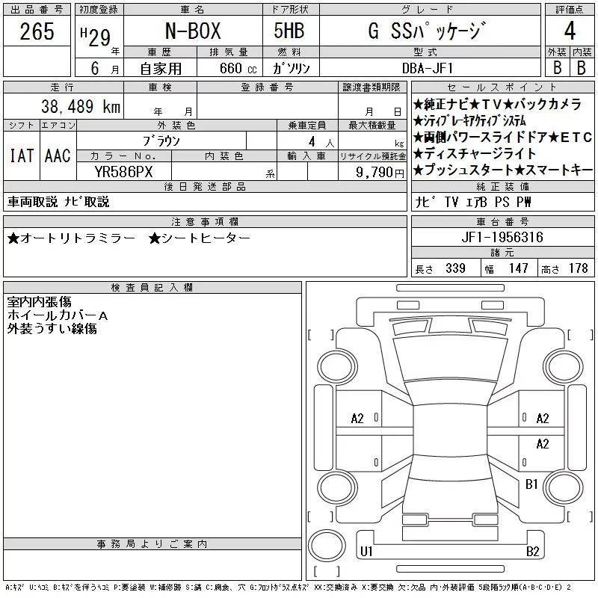This screenshot has width=598, height=598.
Task: Click the model code DBA-JF1
Action: tap(428, 68)
